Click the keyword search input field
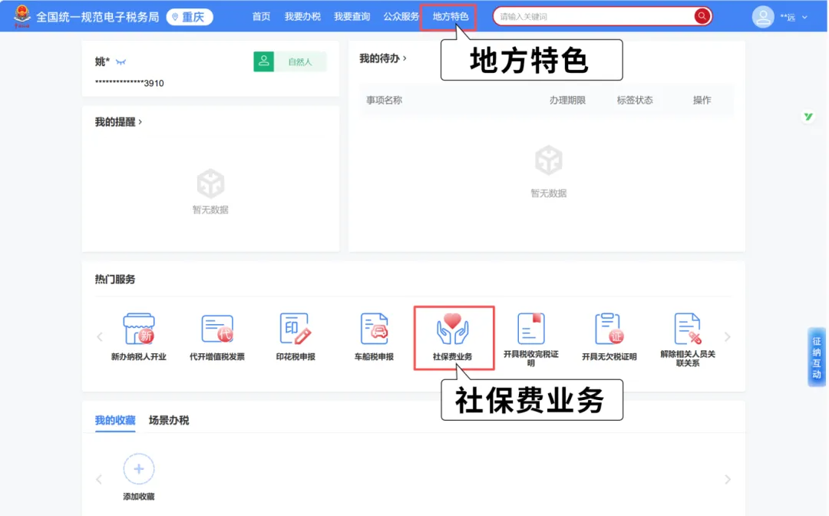Viewport: 829px width, 516px height. [x=595, y=17]
